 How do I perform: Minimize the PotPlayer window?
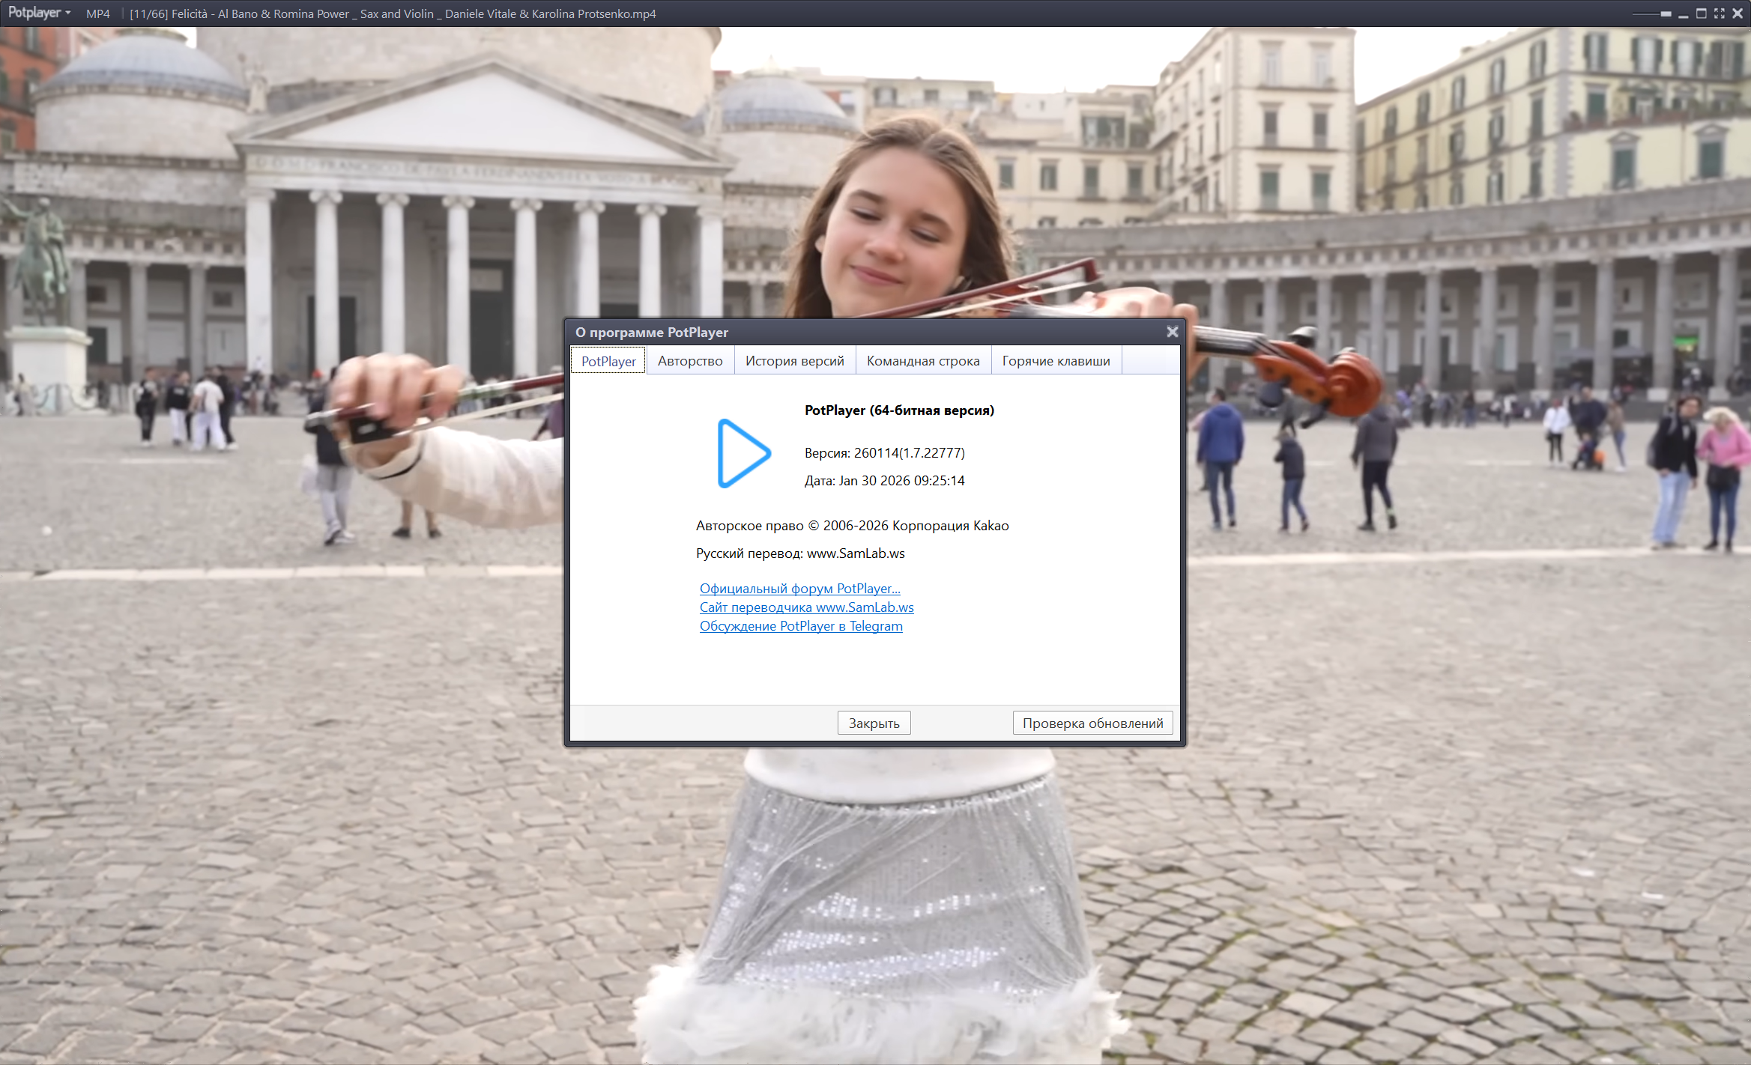tap(1683, 13)
